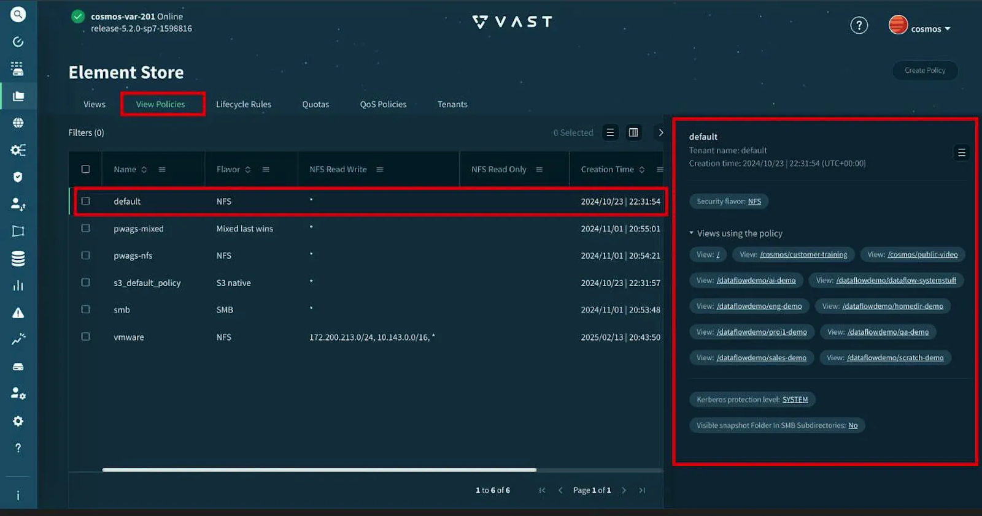Open the default policy details panel menu
Viewport: 982px width, 516px height.
(x=962, y=153)
